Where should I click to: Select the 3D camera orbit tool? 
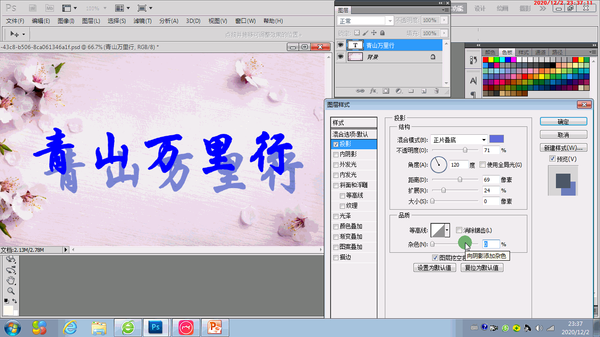(10, 270)
